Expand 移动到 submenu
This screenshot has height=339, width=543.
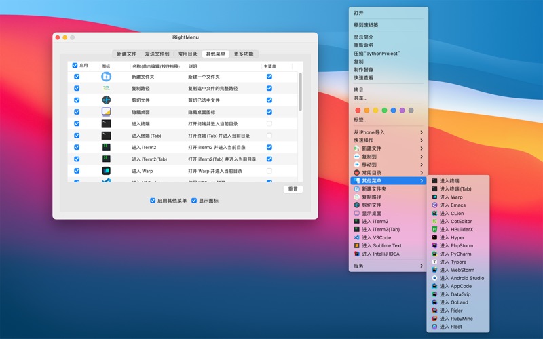(x=388, y=165)
